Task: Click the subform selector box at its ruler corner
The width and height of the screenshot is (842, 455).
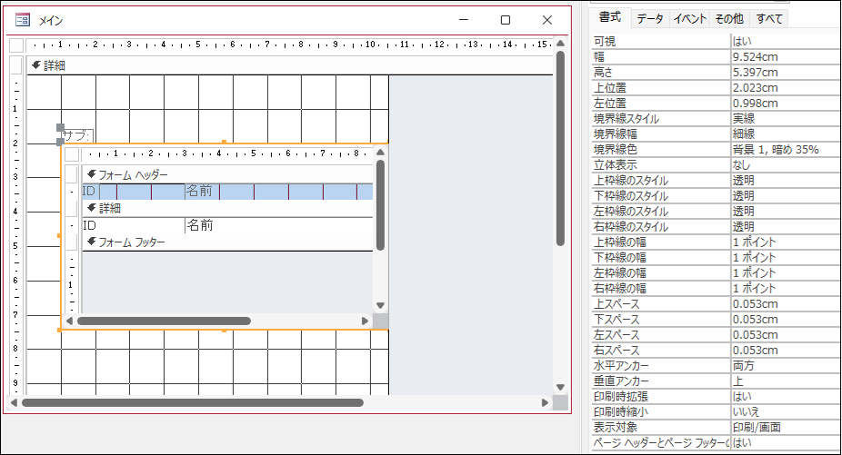Action: [72, 154]
